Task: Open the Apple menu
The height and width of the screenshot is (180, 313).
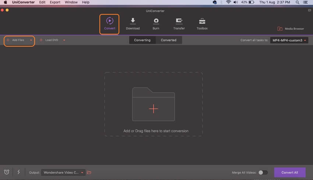Action: pyautogui.click(x=6, y=2)
